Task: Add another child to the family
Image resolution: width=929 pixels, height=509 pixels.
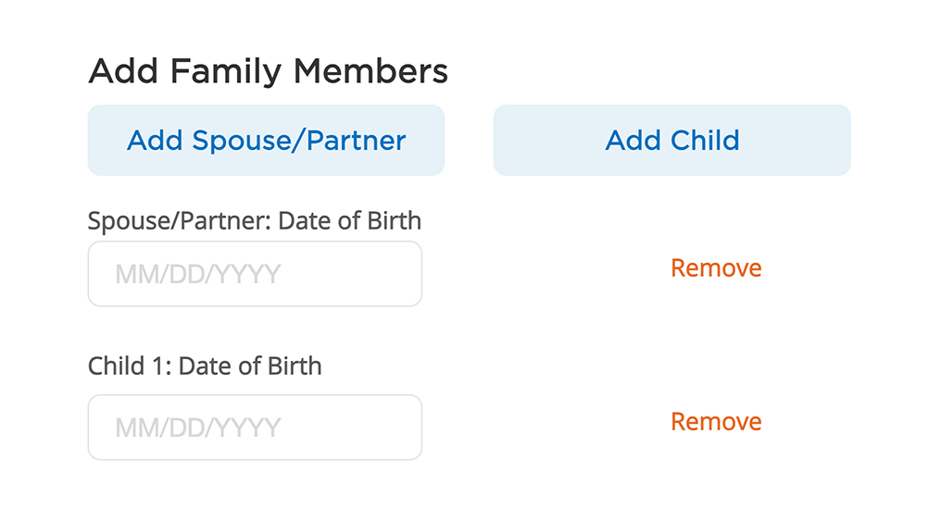Action: [x=672, y=141]
